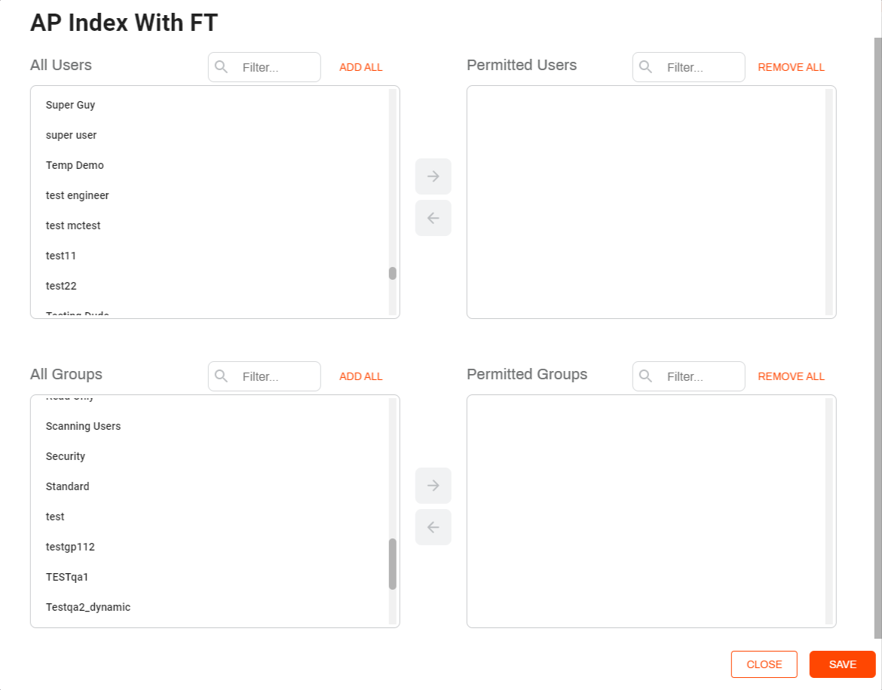This screenshot has width=882, height=690.
Task: Add all groups to permitted groups
Action: point(360,376)
